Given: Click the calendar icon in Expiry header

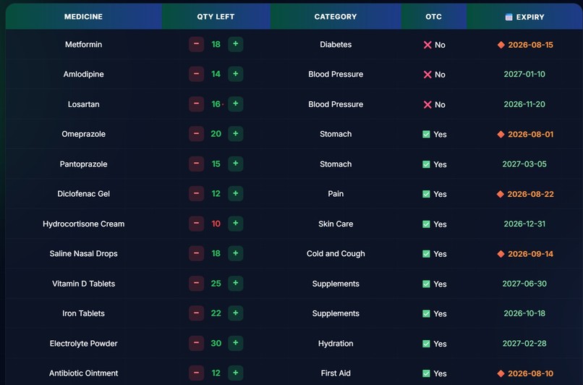Looking at the screenshot, I should (x=508, y=17).
